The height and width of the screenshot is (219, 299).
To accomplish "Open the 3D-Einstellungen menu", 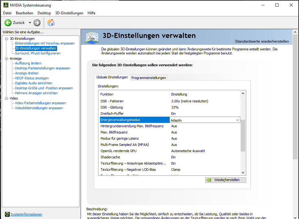I will (x=69, y=13).
